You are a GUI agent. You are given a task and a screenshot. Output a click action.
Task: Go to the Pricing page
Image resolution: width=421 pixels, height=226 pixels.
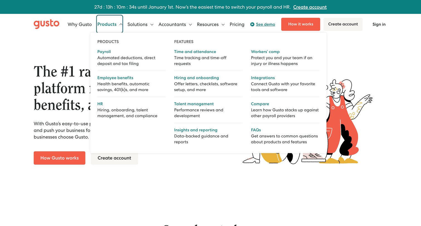[237, 24]
